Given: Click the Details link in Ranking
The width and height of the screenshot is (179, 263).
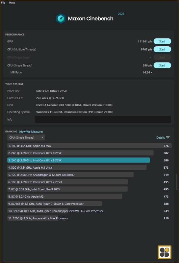Looking at the screenshot, I should pos(161,137).
